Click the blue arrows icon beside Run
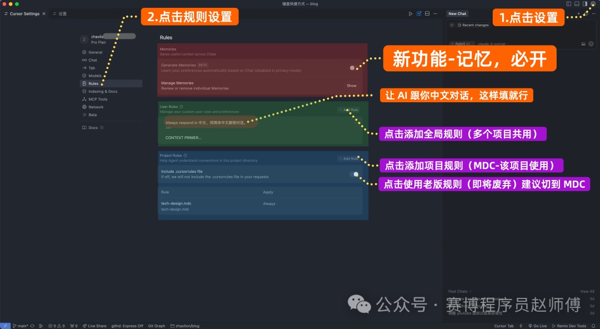The height and width of the screenshot is (329, 600). [x=419, y=14]
